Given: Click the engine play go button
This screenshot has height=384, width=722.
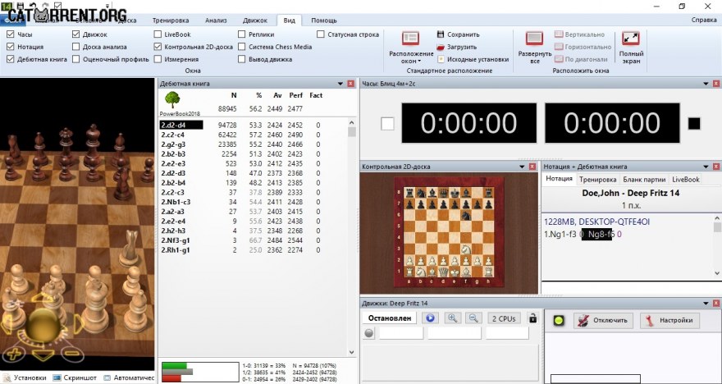Looking at the screenshot, I should pos(431,318).
